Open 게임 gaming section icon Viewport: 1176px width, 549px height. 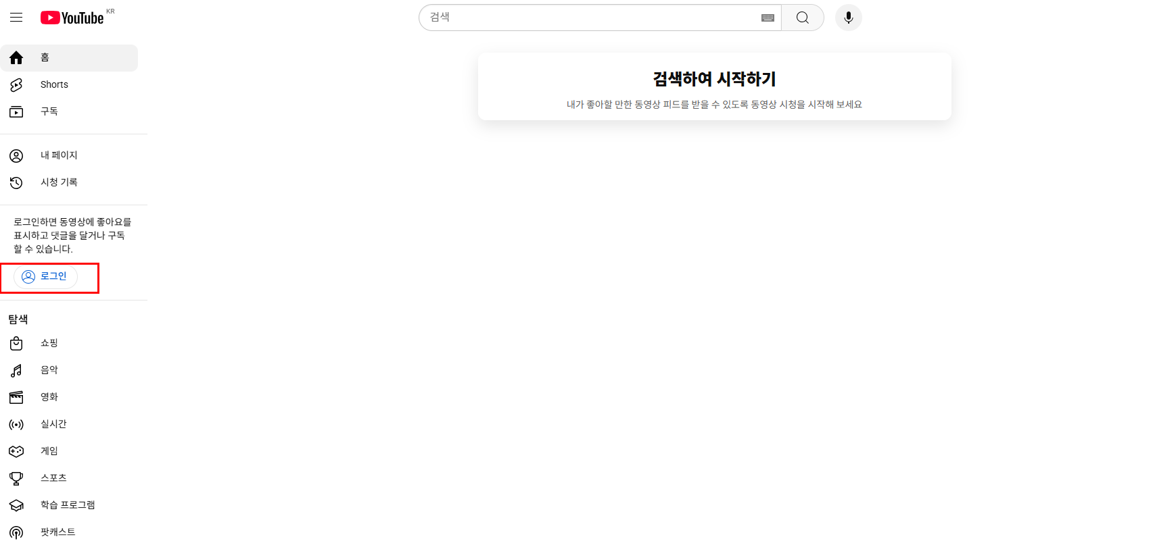click(x=16, y=451)
